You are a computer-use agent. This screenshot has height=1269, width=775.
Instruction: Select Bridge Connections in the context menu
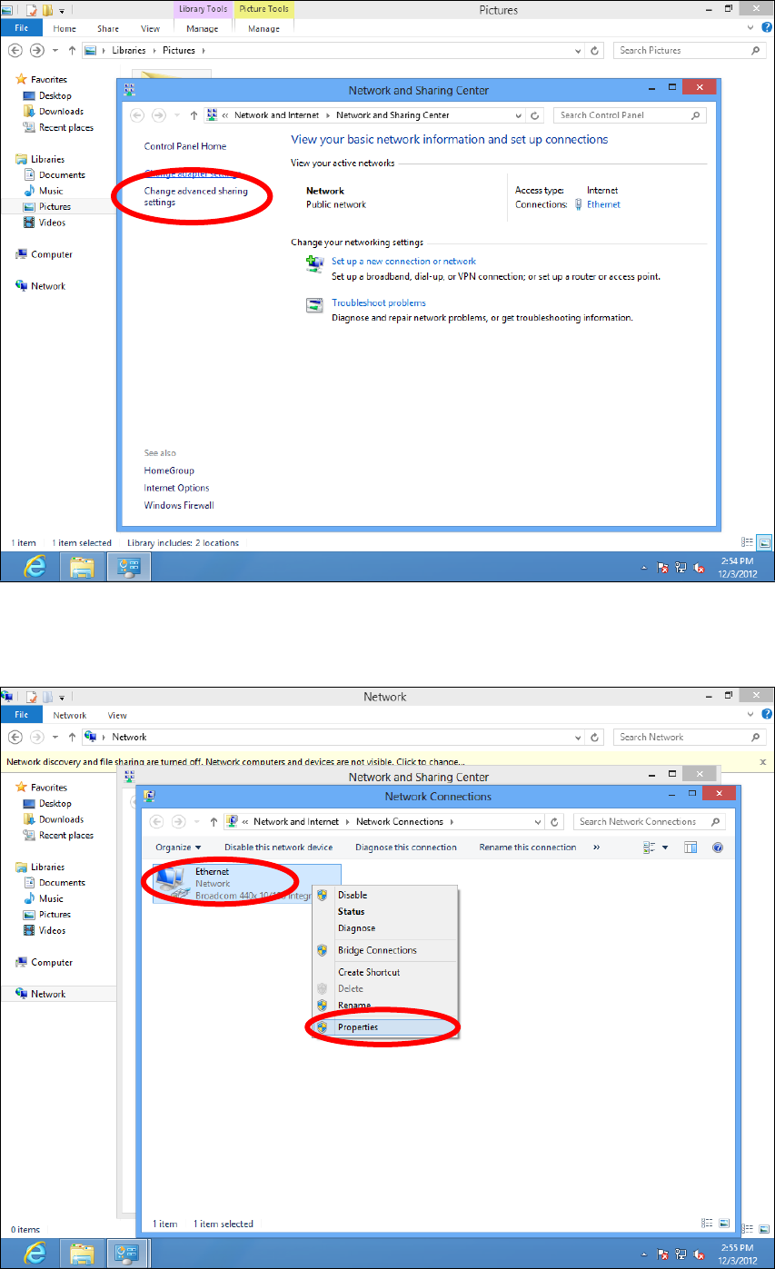pos(385,950)
